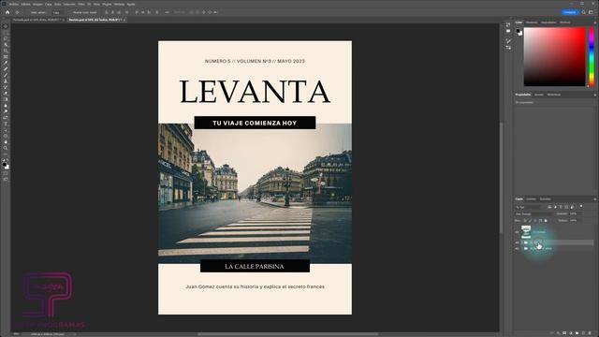Select the Eraser tool
Image resolution: width=599 pixels, height=337 pixels.
(6, 94)
